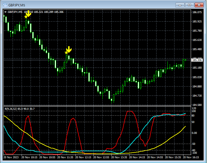Click price level 185.480 on the scale

197,49
